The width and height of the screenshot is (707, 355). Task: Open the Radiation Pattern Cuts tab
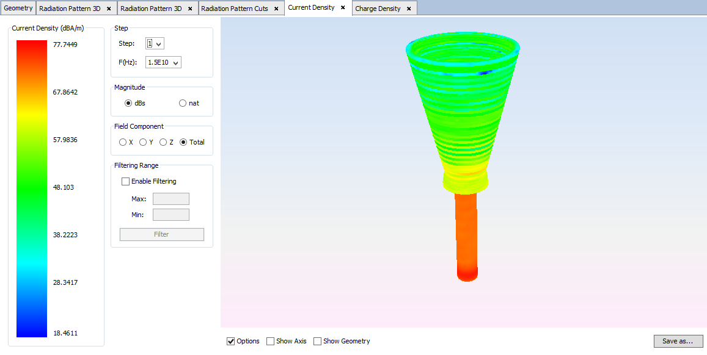pos(234,9)
